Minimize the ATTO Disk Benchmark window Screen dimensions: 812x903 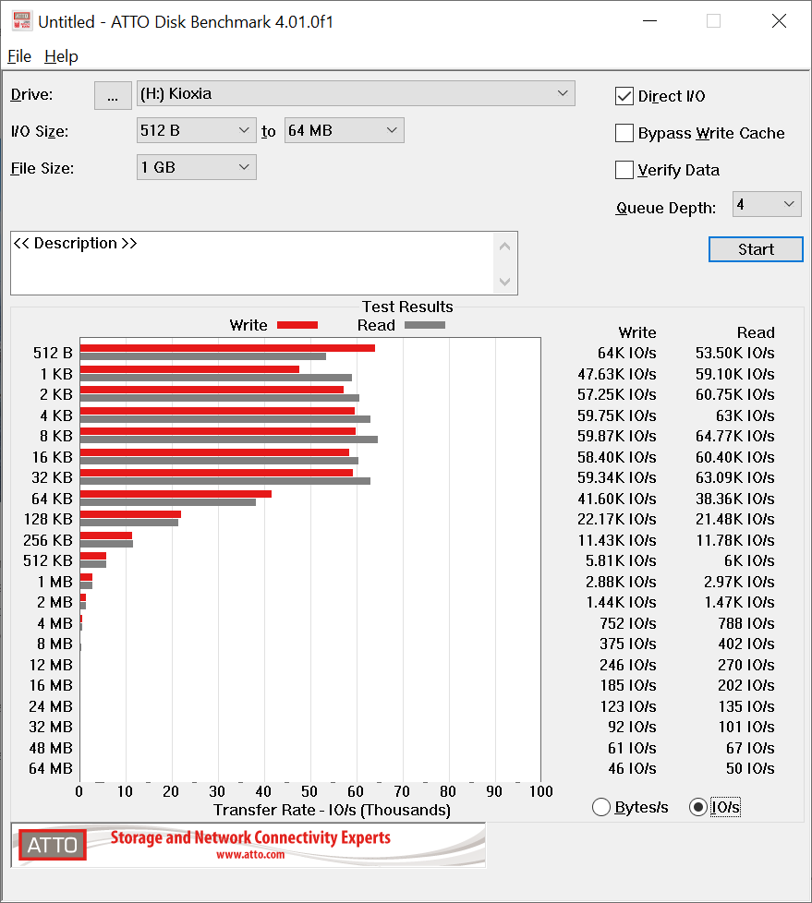[649, 21]
